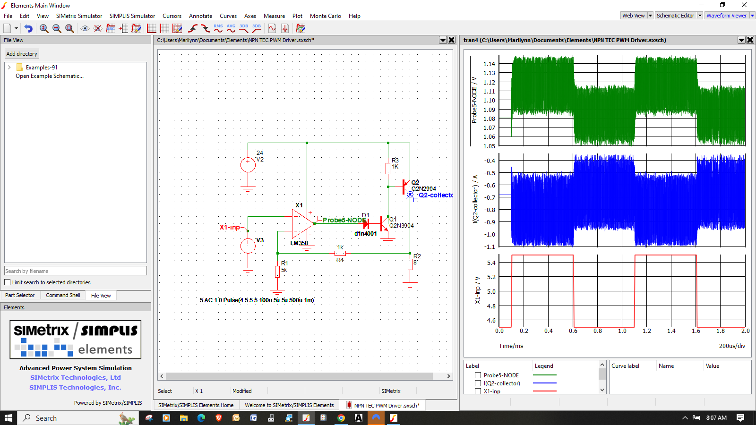Click the schematic horizontal scrollbar right arrow

tap(449, 376)
